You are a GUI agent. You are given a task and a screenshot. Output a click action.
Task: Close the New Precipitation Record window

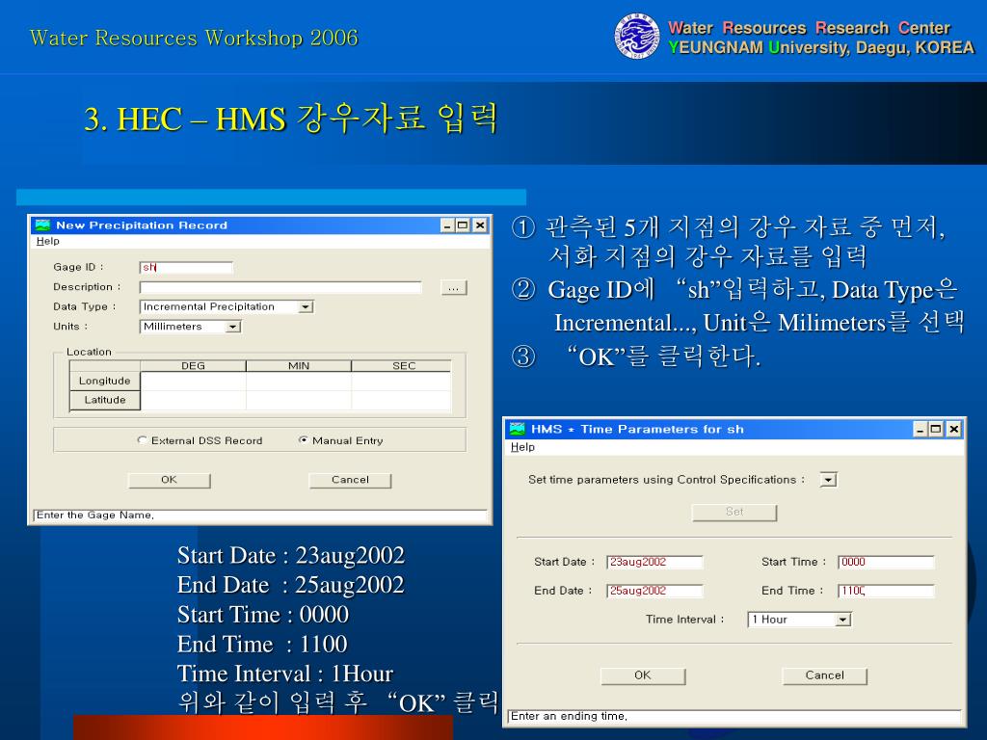click(480, 225)
